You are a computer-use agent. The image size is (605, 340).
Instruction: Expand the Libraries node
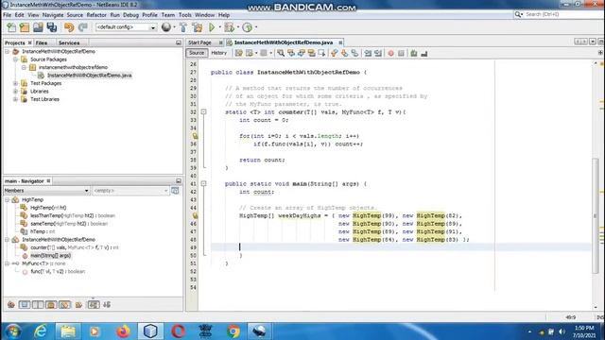click(x=15, y=92)
